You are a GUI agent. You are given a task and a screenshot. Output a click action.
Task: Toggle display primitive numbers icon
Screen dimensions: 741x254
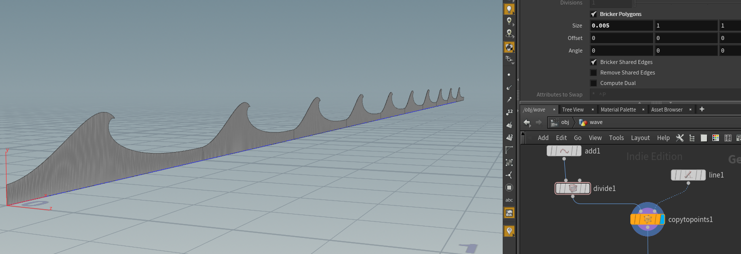(509, 137)
